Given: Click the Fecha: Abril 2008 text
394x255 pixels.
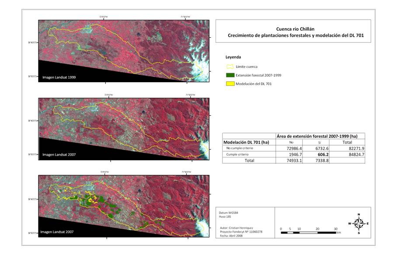Looking at the screenshot, I should coord(233,236).
